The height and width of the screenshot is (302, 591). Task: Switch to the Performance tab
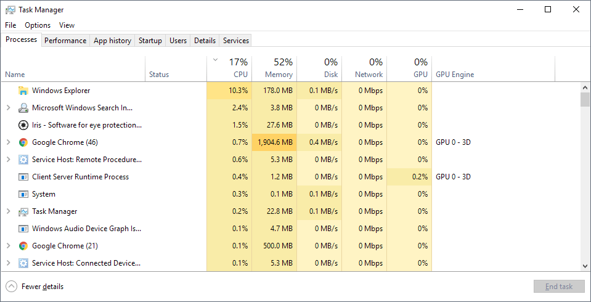65,41
